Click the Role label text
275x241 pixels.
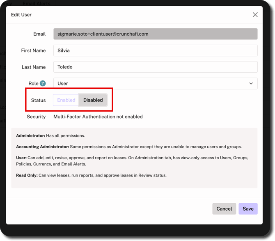33,83
